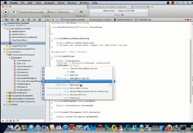
Task: Run the project with the Run button
Action: click(x=6, y=12)
